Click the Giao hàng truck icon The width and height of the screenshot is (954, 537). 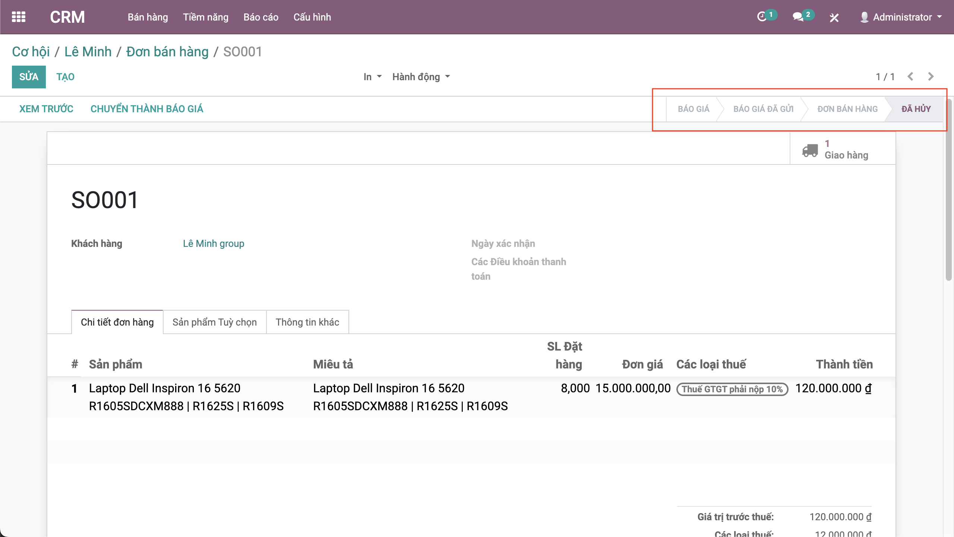click(810, 150)
